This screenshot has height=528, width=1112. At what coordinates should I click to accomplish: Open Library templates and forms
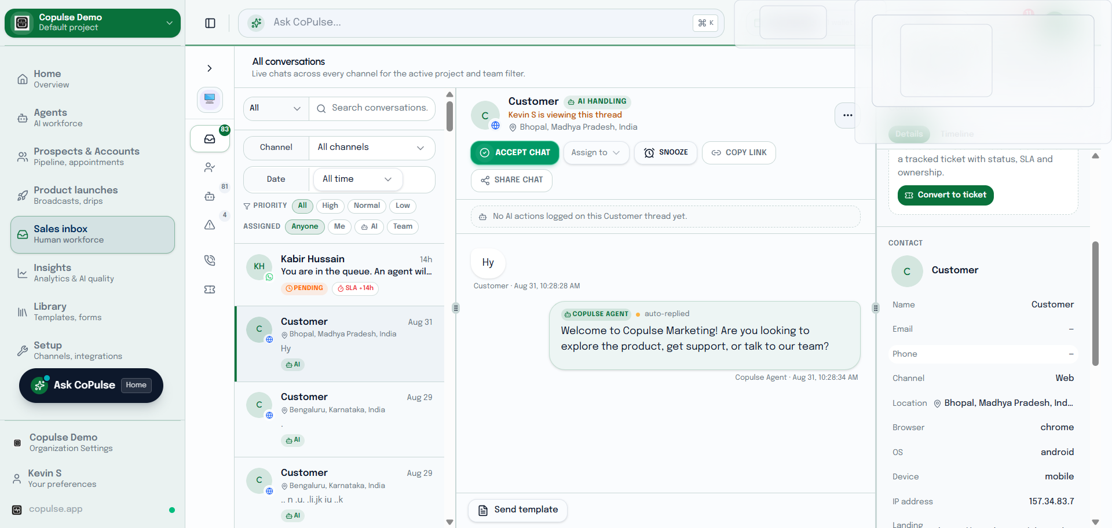point(93,312)
